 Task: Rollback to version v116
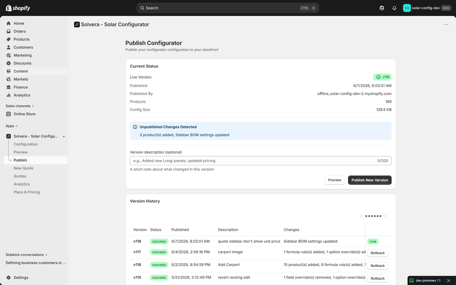click(x=378, y=266)
